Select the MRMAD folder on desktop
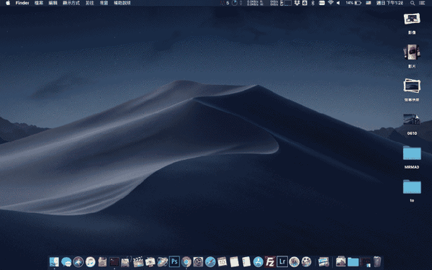The image size is (432, 270). coord(412,153)
